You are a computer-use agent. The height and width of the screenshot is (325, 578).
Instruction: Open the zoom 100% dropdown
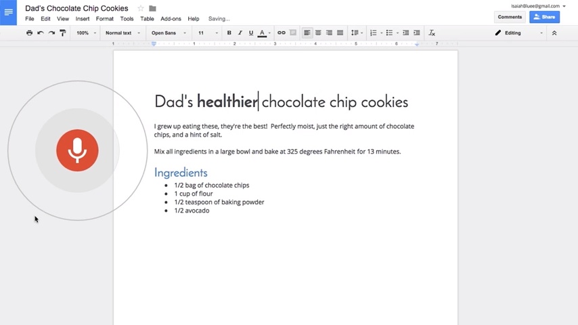tap(85, 32)
